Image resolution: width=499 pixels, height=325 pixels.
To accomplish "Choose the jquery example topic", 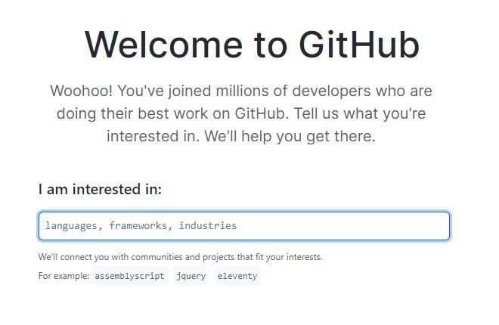I will [x=191, y=276].
